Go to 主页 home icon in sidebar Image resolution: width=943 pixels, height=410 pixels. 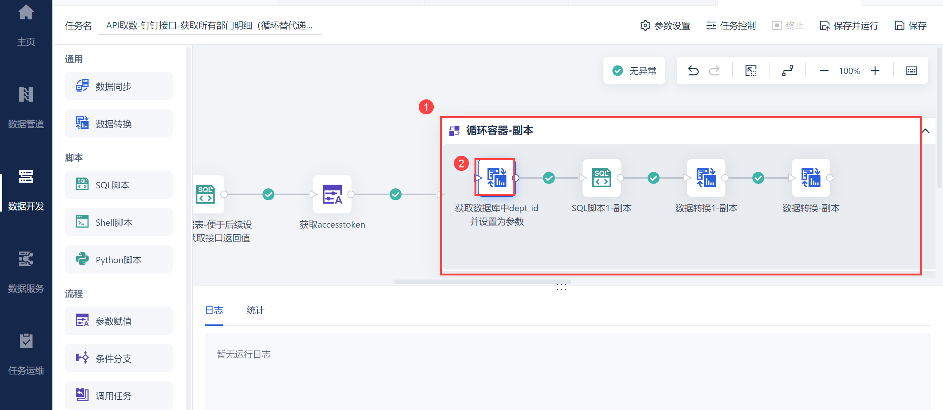(x=26, y=13)
